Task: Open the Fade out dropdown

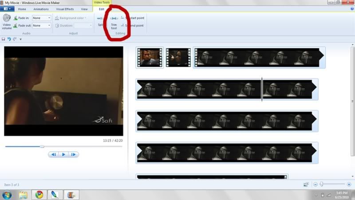Action: pyautogui.click(x=41, y=25)
